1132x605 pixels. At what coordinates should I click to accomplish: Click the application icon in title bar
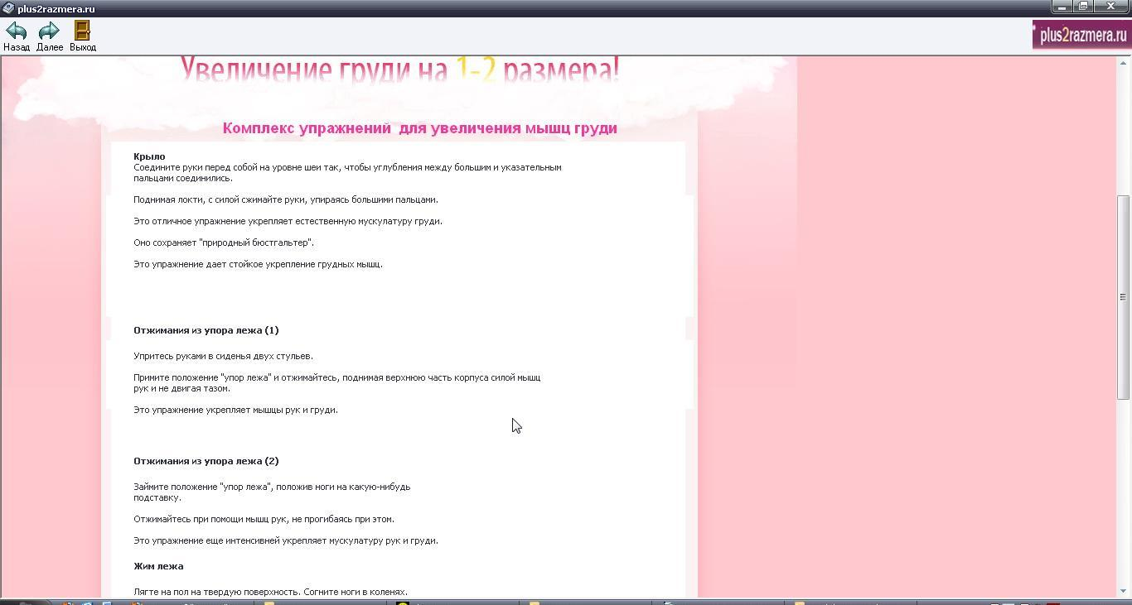coord(8,8)
